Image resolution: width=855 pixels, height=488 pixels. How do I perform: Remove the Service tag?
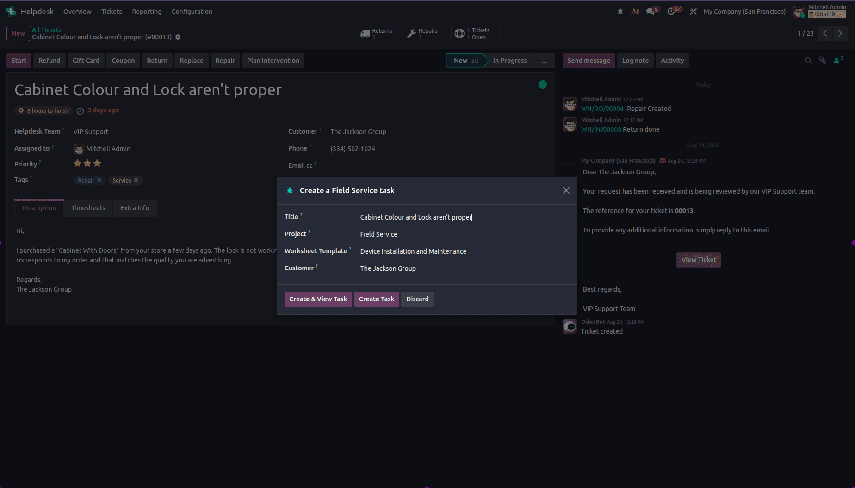(x=136, y=180)
